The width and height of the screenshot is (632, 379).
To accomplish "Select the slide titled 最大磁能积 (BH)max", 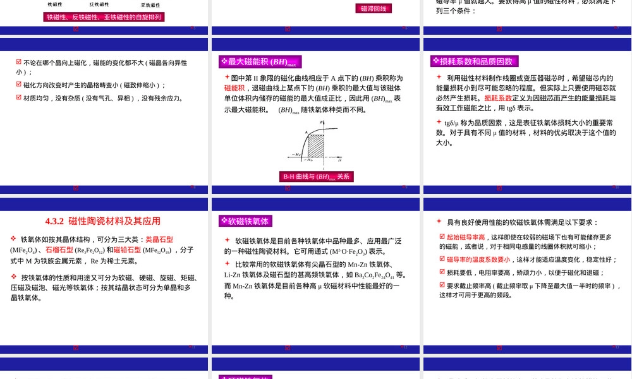I will click(x=315, y=116).
